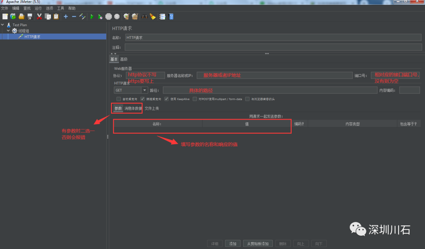Click the 协议 input field

145,75
